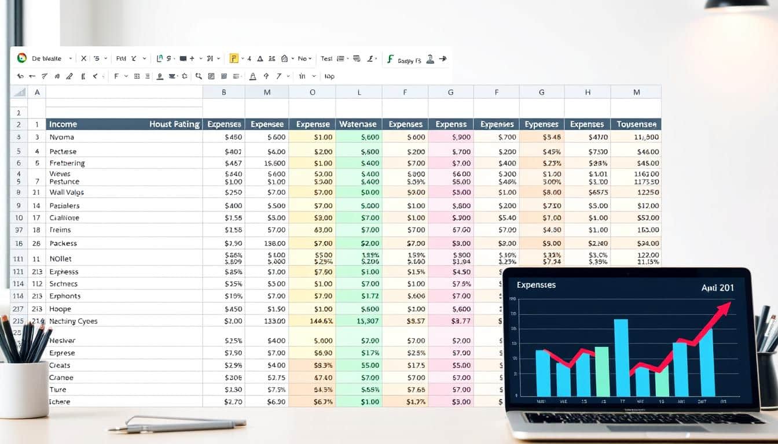Click the Cialifiore row label

click(x=64, y=218)
